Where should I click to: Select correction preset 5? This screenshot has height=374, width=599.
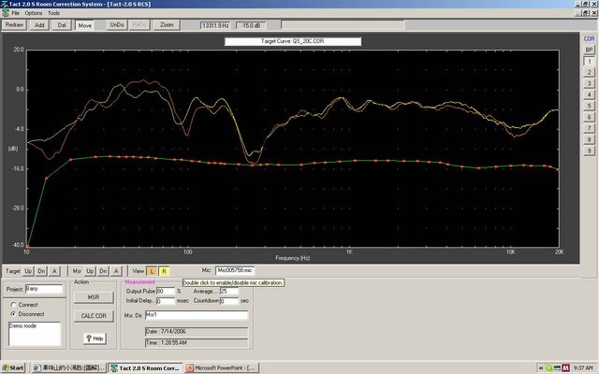[589, 106]
